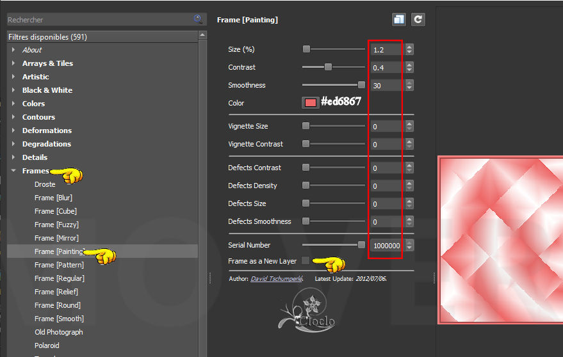Click the Rechercher search box
Screen dimensions: 563x357
click(x=99, y=20)
